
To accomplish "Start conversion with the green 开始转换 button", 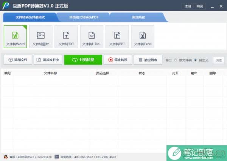I will pyautogui.click(x=83, y=60).
